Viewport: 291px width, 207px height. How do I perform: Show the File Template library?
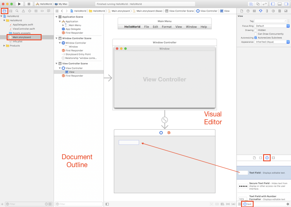[254, 158]
